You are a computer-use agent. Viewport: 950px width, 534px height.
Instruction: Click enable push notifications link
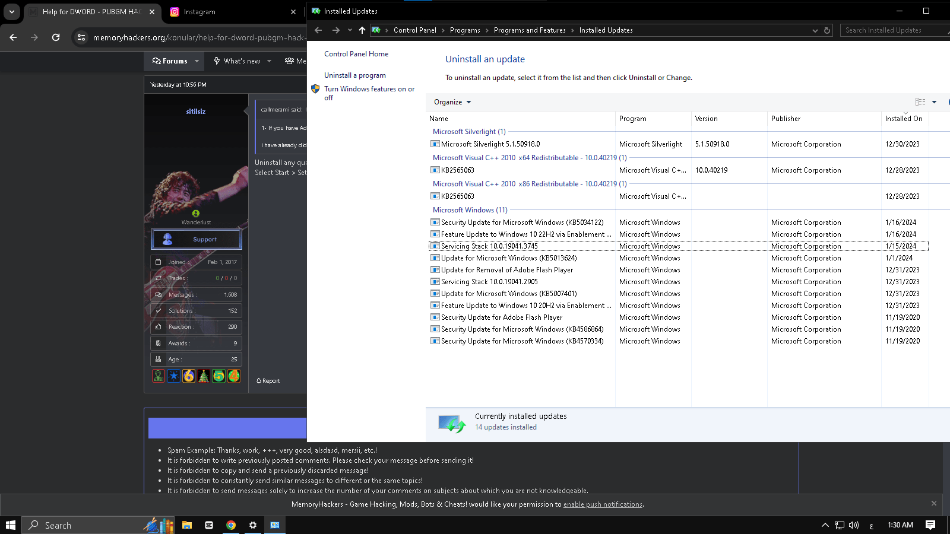coord(603,504)
